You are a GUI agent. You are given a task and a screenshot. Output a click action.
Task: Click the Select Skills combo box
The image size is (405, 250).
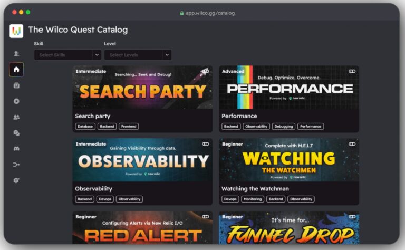[62, 55]
